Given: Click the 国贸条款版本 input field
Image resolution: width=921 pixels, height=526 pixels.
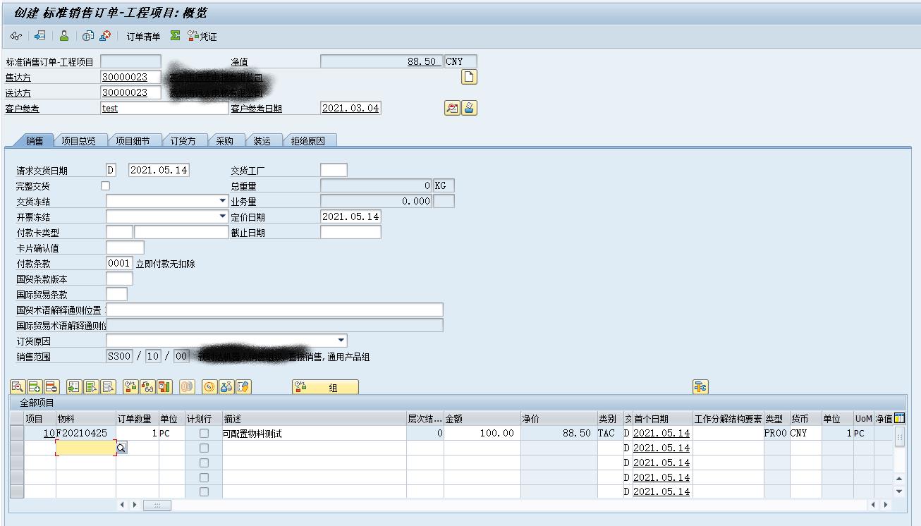Looking at the screenshot, I should pos(119,279).
